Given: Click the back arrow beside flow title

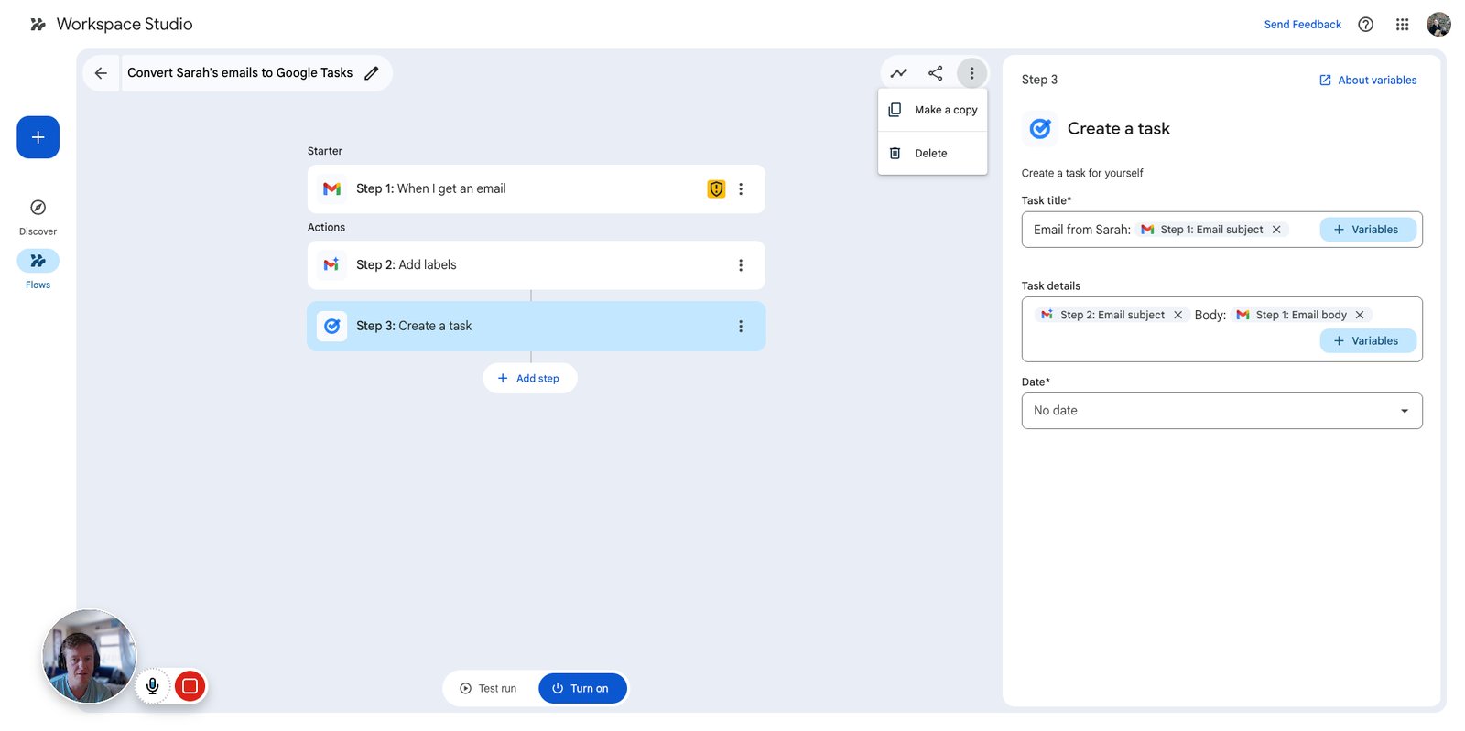Looking at the screenshot, I should (101, 73).
